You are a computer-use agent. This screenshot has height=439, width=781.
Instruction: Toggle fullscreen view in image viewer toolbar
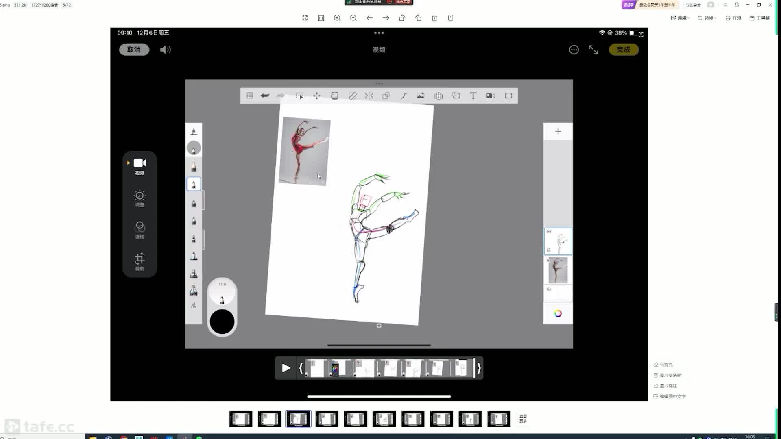pos(305,18)
